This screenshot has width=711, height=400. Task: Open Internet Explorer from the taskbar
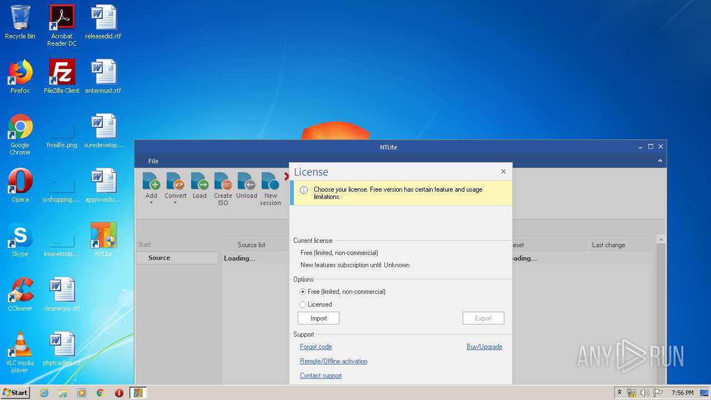point(44,393)
